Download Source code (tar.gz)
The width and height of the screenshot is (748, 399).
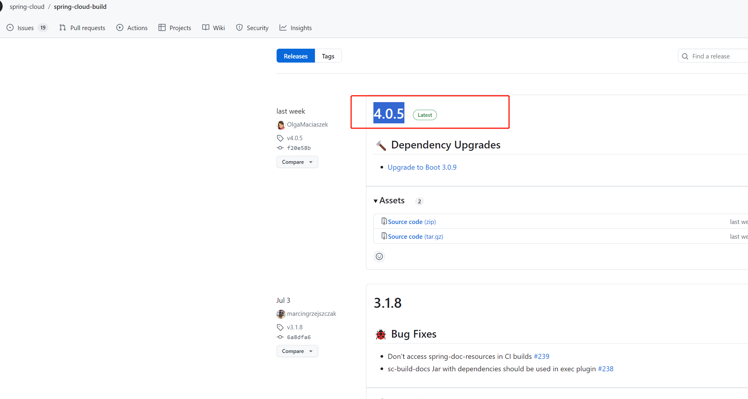415,237
